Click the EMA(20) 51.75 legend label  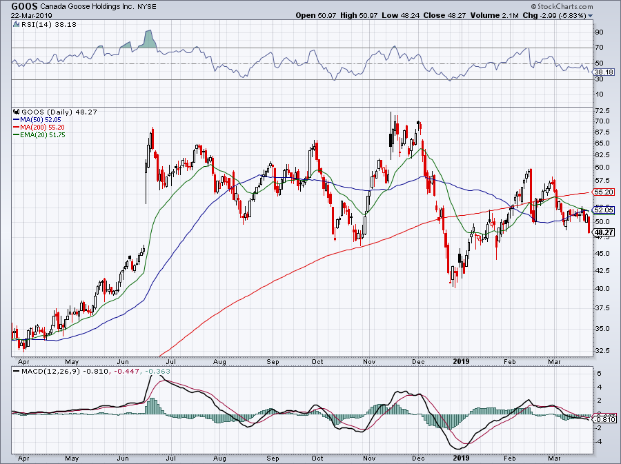tap(43, 134)
